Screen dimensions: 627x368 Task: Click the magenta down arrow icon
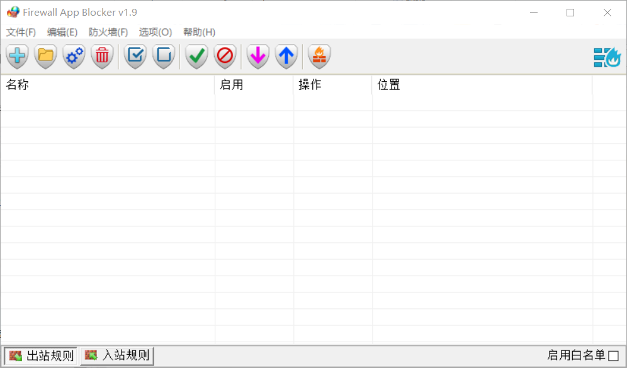click(x=257, y=57)
